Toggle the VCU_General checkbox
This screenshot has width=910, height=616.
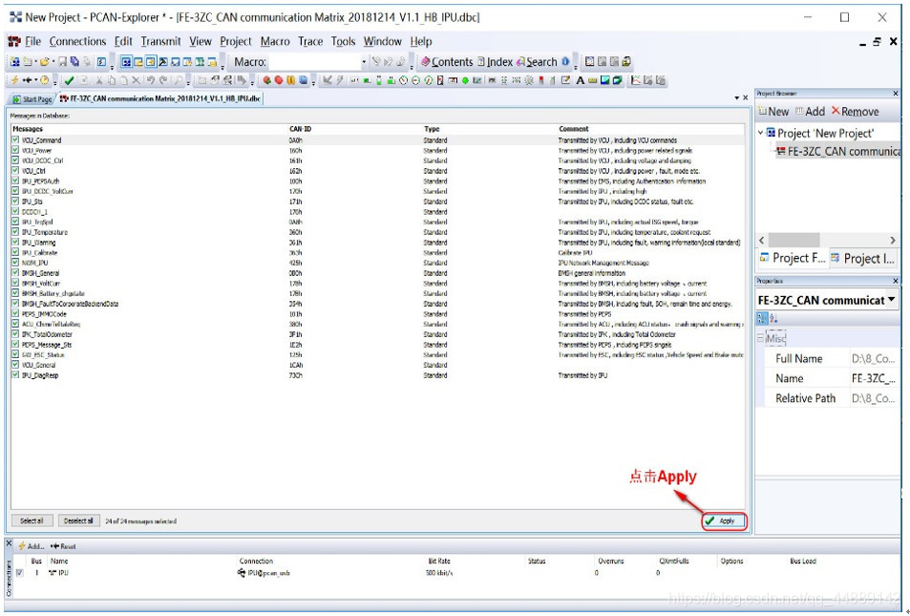click(15, 365)
